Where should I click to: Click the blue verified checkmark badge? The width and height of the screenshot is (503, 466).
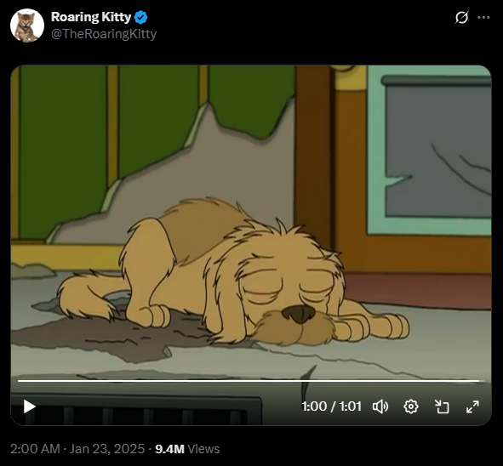(140, 17)
